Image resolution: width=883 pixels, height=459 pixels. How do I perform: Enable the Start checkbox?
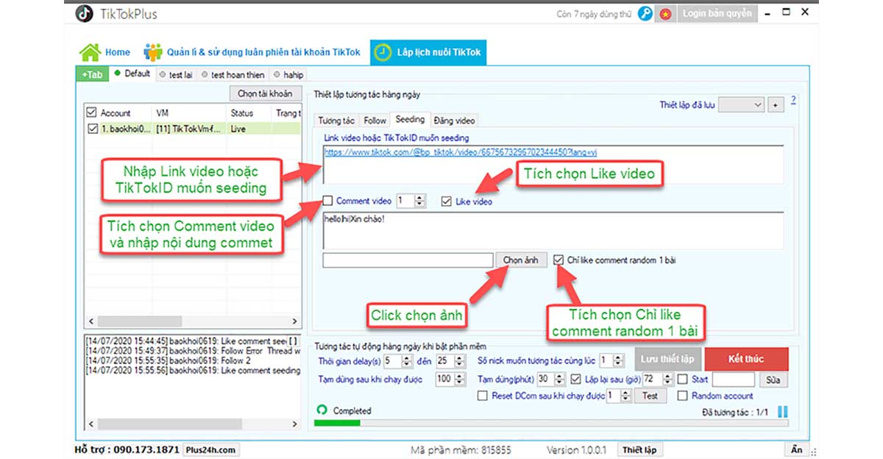683,380
